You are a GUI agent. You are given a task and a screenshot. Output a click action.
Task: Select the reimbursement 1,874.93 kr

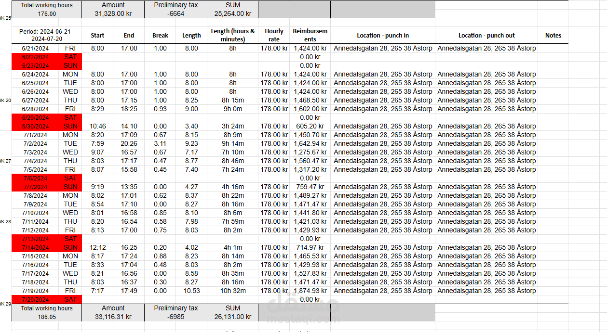pyautogui.click(x=310, y=291)
